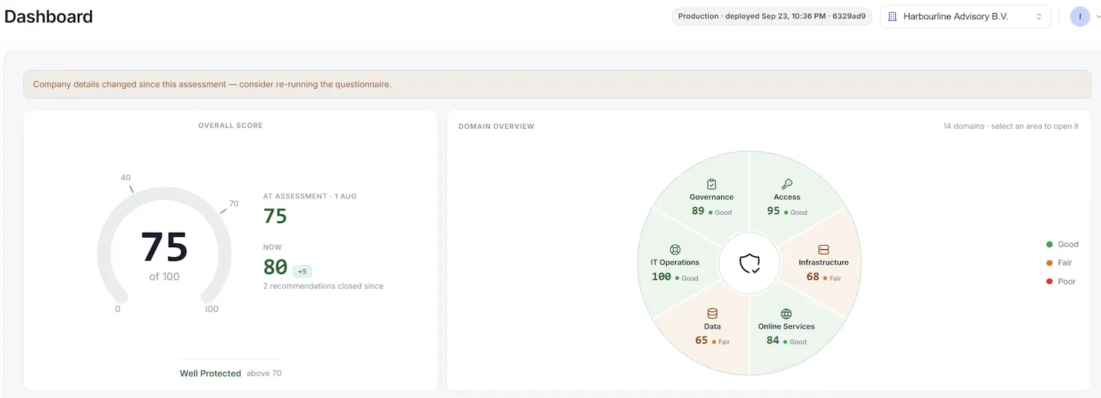Click the NOW score value 80

275,267
